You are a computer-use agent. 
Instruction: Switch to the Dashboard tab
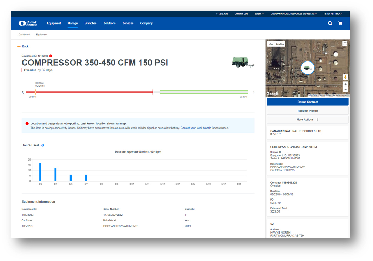24,35
